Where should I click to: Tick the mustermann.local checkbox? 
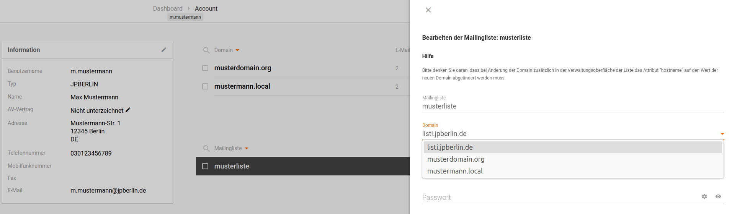[x=205, y=86]
